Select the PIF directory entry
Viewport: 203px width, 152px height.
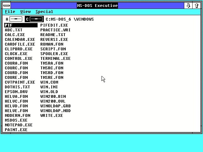(21, 25)
